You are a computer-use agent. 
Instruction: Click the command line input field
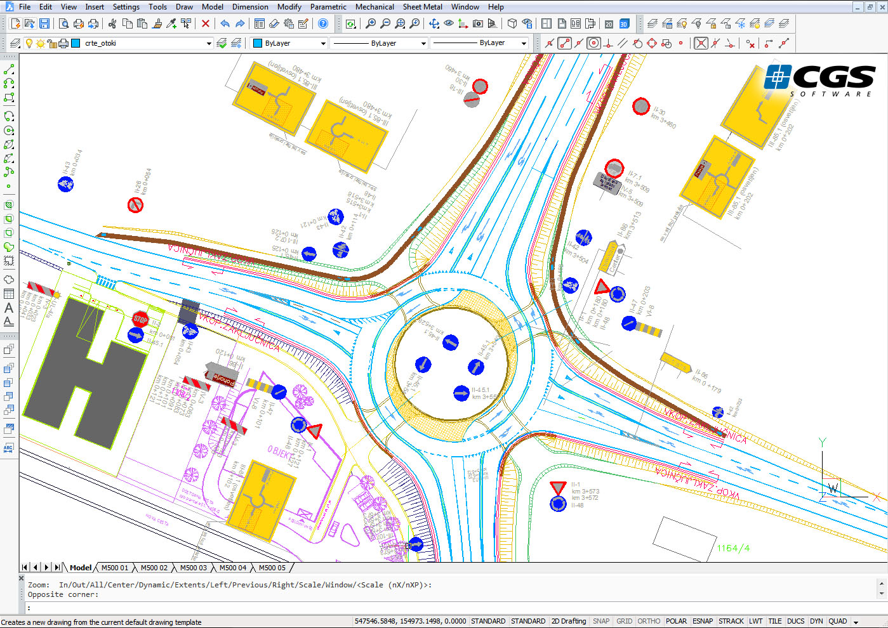tap(444, 608)
